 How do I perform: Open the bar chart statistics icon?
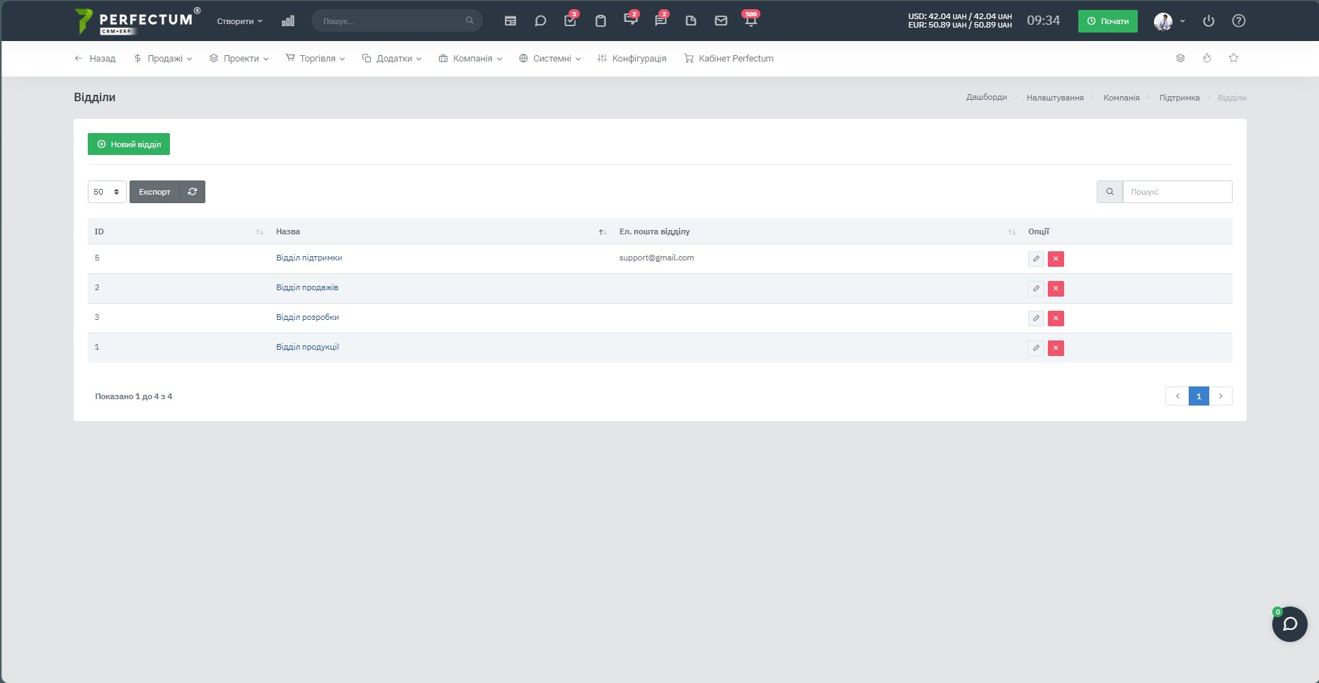click(287, 21)
